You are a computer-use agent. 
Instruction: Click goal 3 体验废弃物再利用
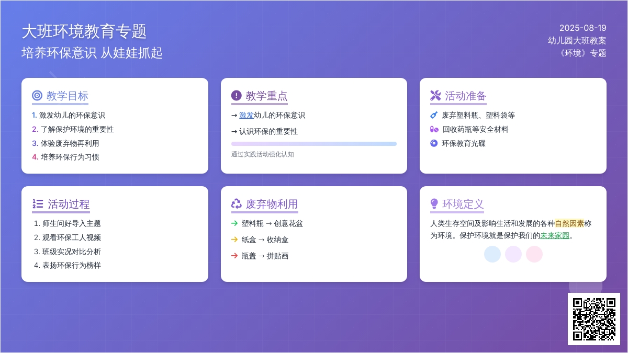65,143
